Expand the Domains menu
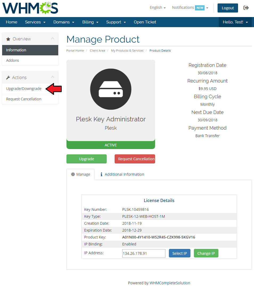 (x=64, y=22)
